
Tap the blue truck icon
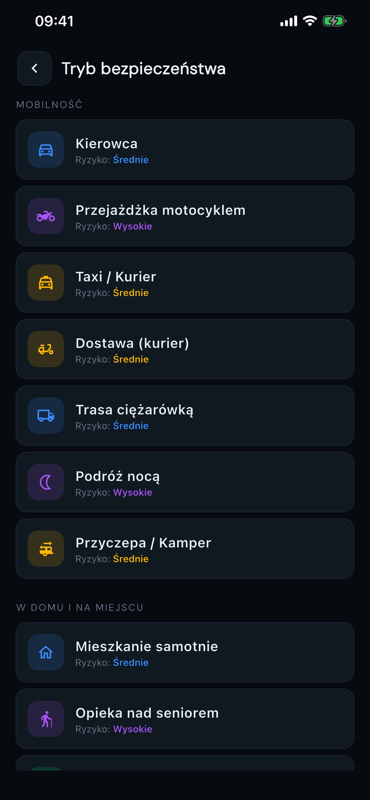pos(46,416)
